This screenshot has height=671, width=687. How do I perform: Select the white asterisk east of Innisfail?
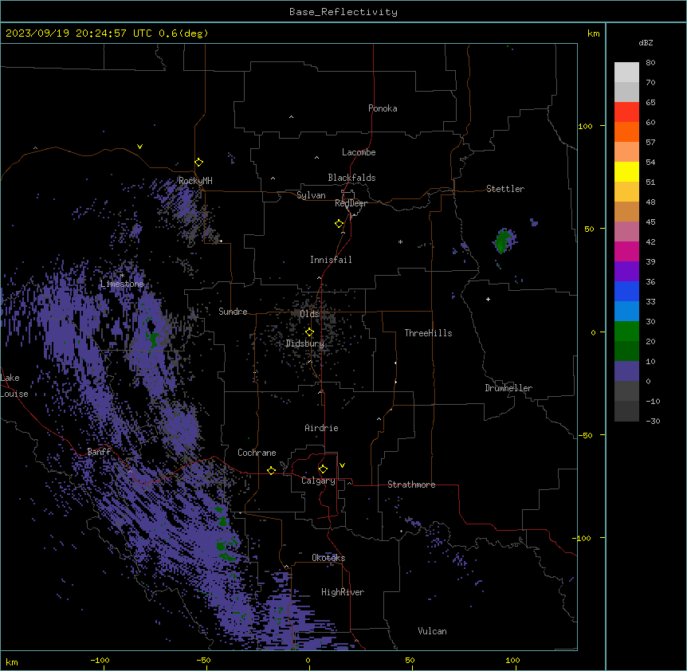click(400, 241)
